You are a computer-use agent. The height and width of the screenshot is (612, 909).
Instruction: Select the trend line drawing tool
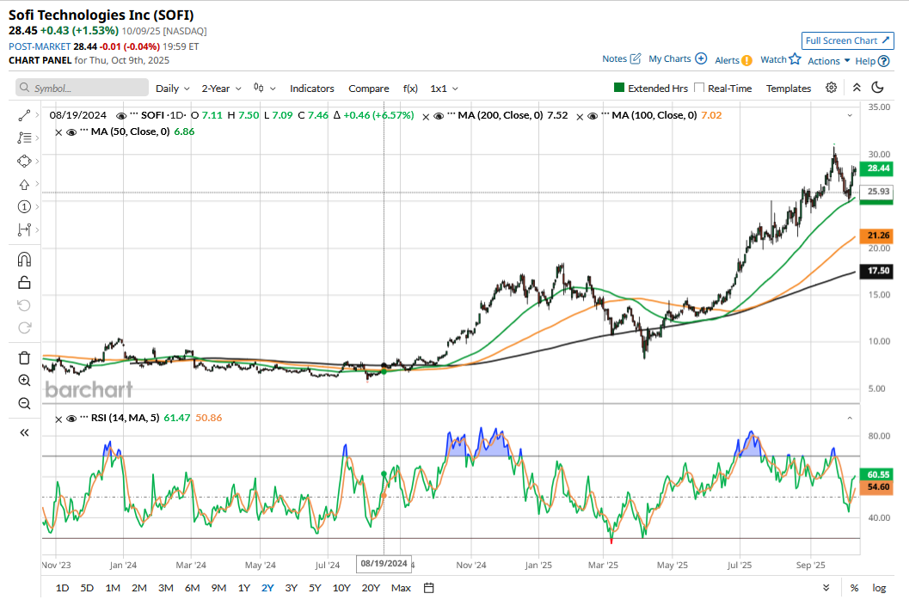click(x=24, y=114)
